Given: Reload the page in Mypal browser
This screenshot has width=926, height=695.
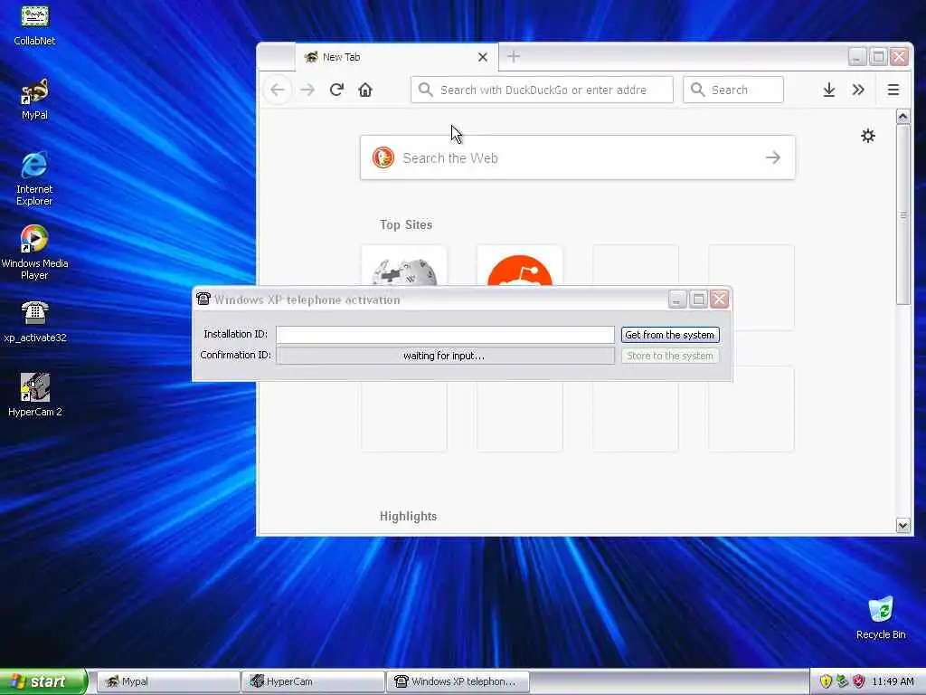Looking at the screenshot, I should click(336, 90).
